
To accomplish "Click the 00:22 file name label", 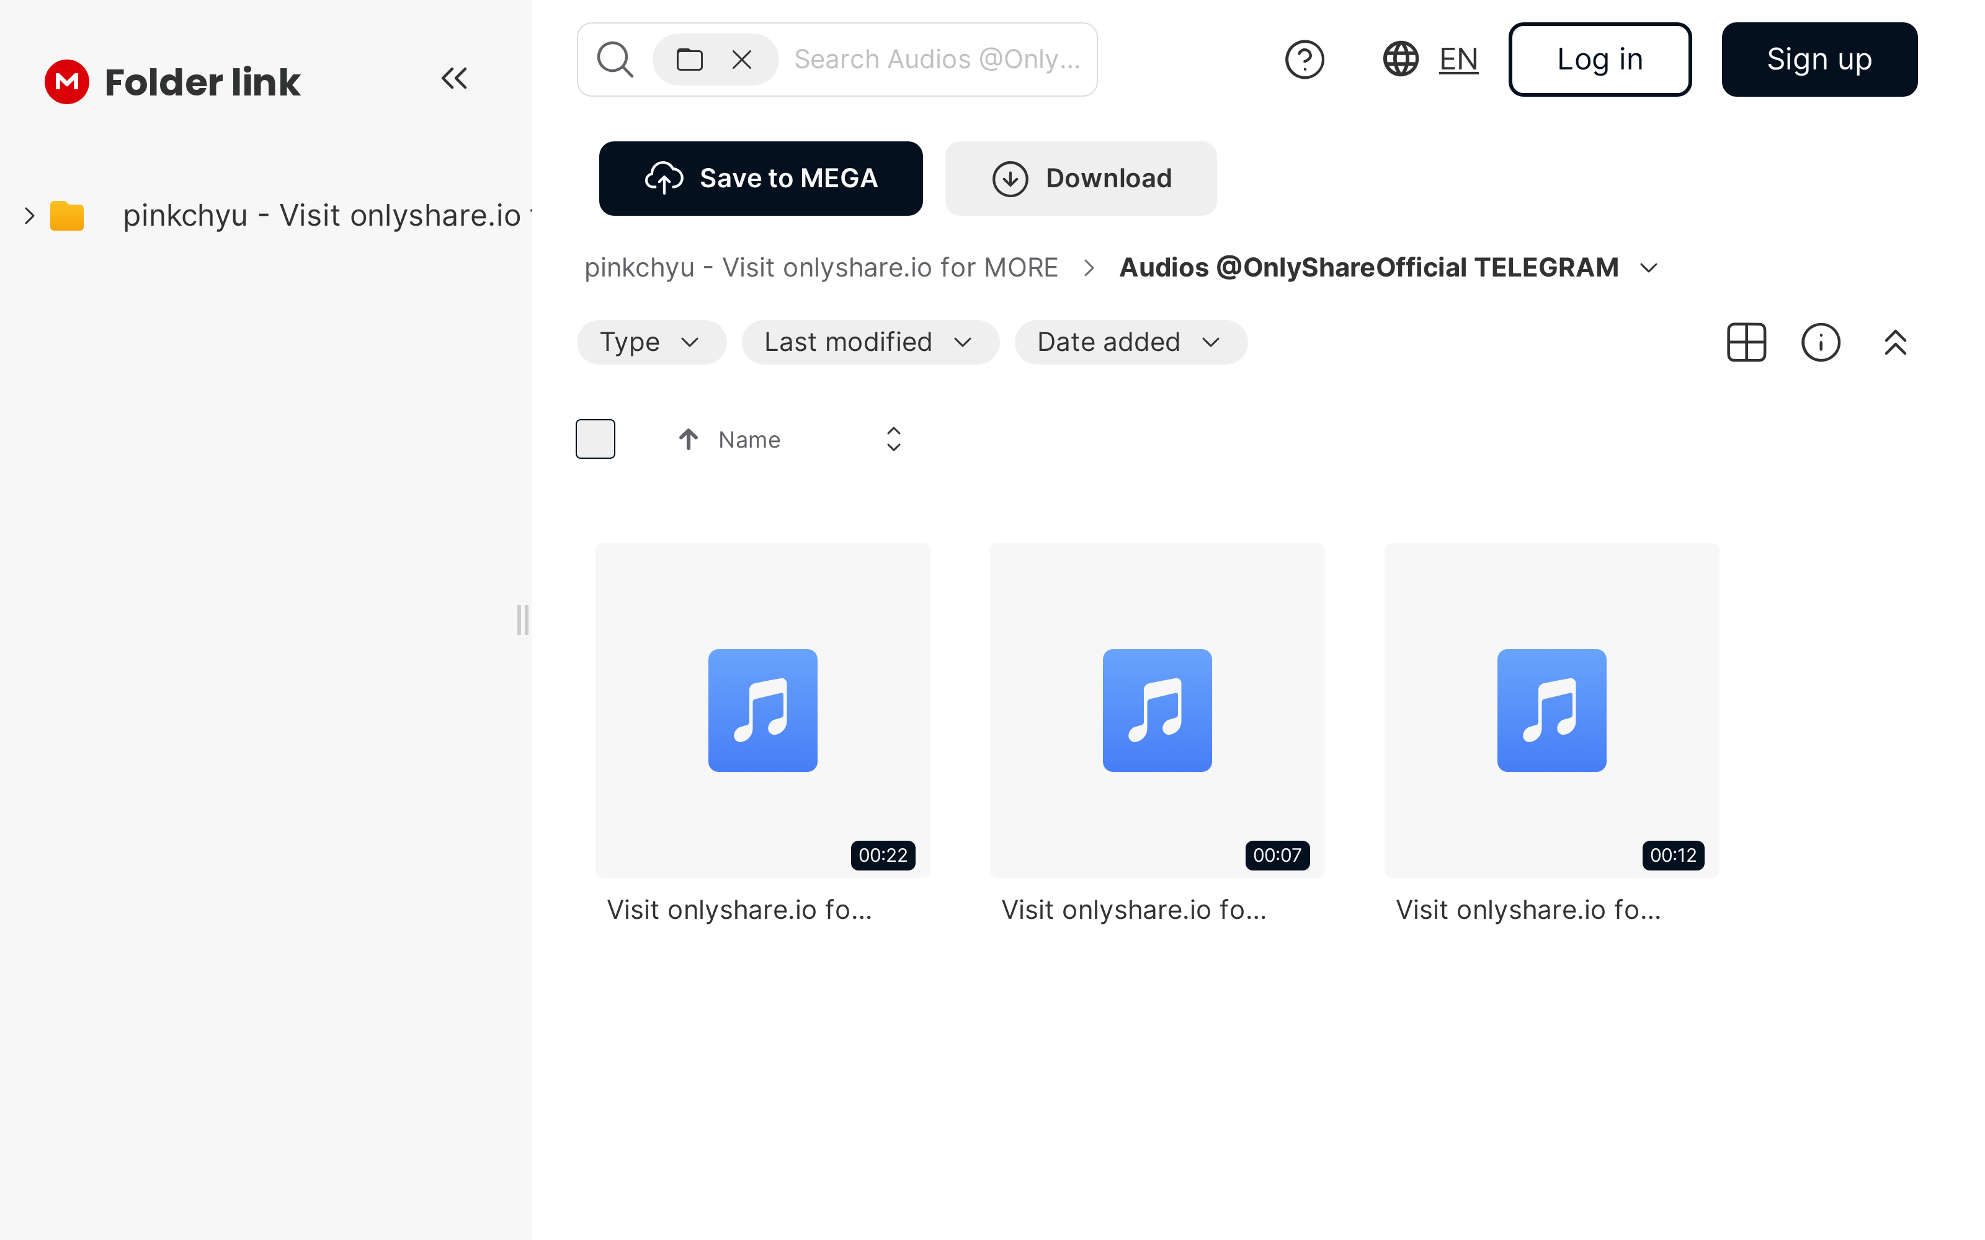I will click(x=740, y=910).
